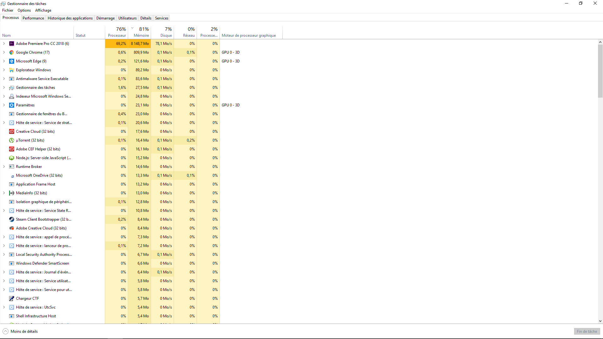Open the Utilisateurs tab
The height and width of the screenshot is (339, 603).
click(128, 18)
